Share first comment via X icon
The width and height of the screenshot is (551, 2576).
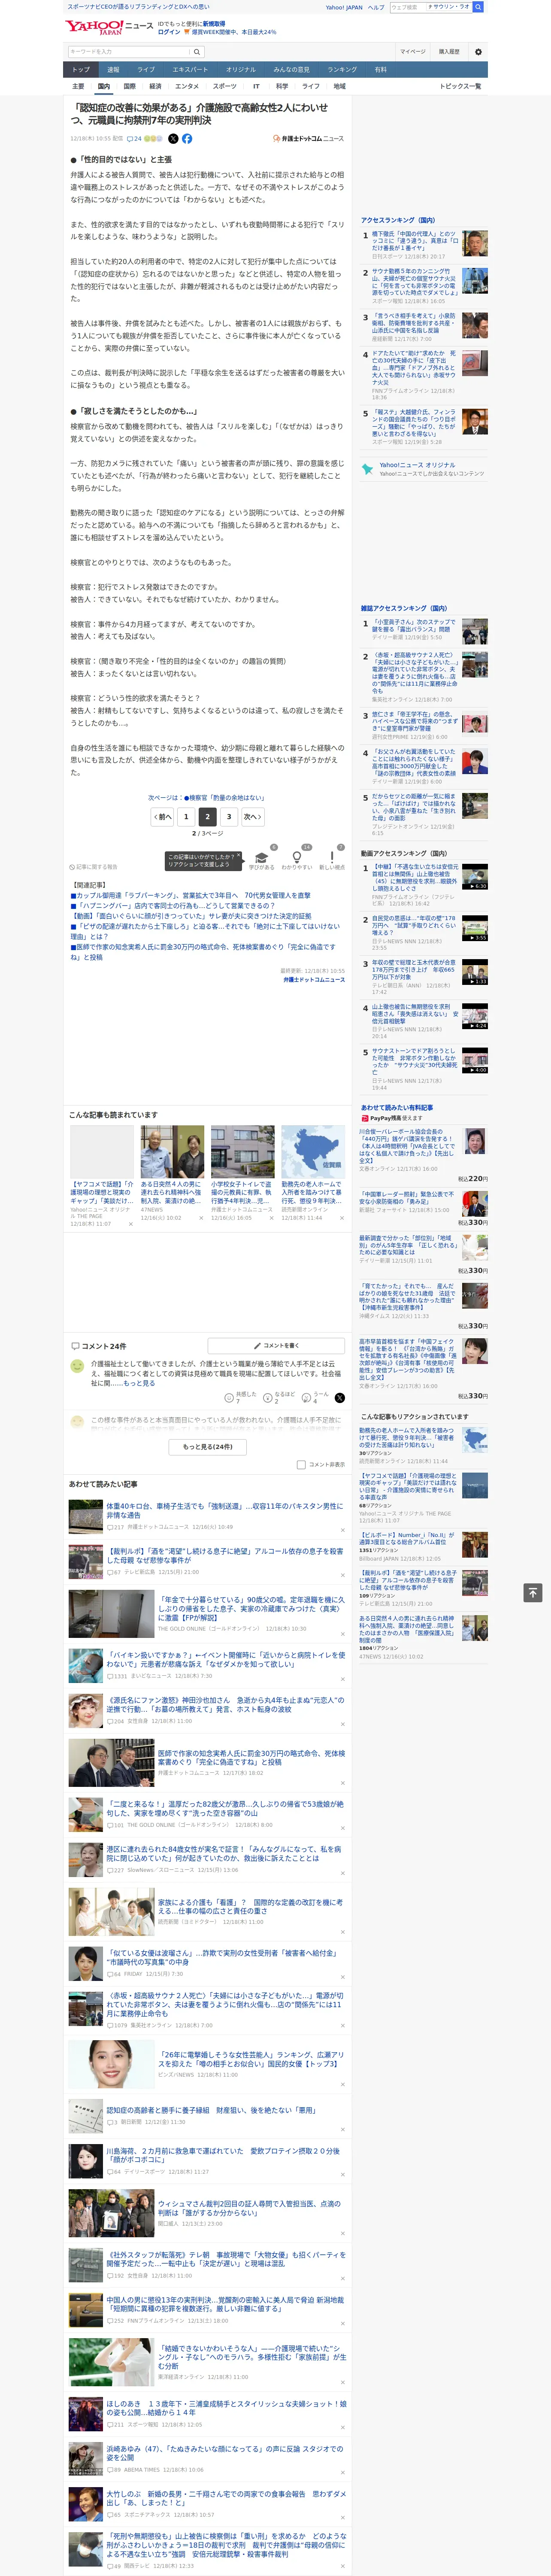click(x=340, y=1397)
